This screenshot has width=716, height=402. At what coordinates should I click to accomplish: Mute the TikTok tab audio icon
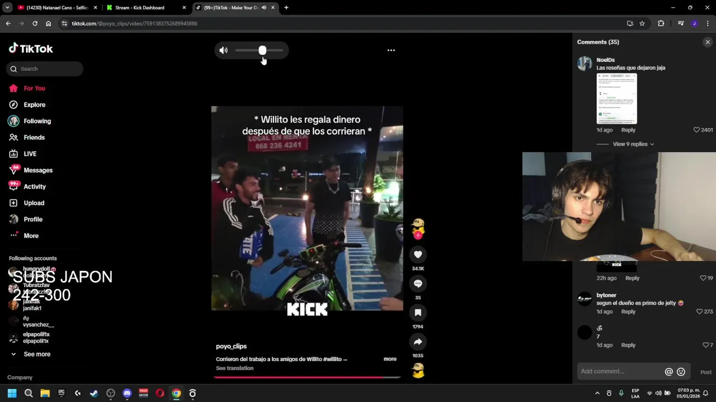tap(264, 8)
